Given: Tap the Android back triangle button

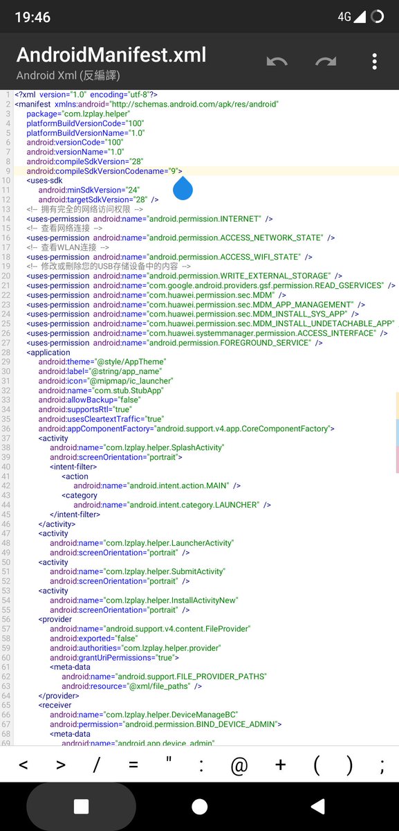Looking at the screenshot, I should [318, 806].
